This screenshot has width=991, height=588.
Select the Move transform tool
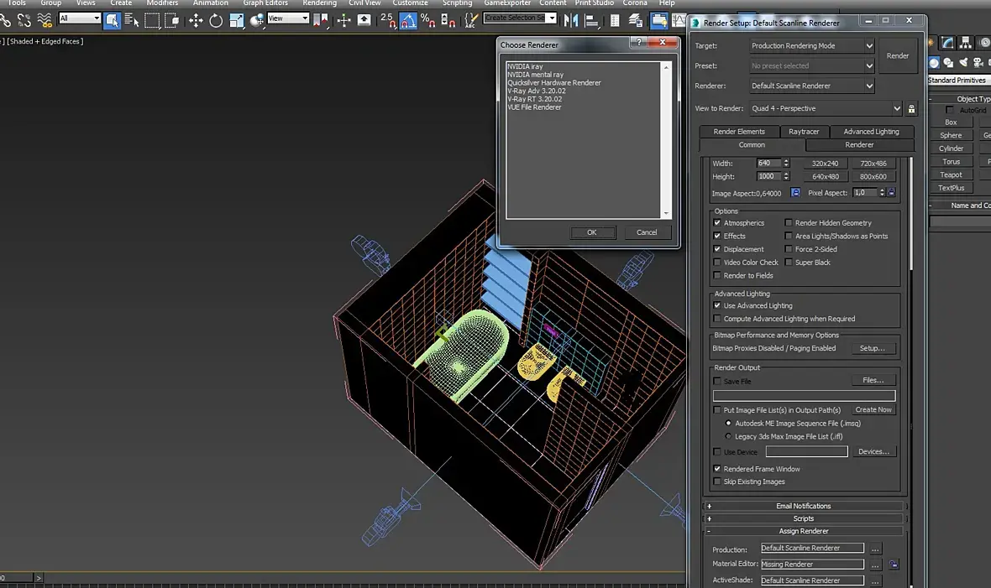(196, 20)
